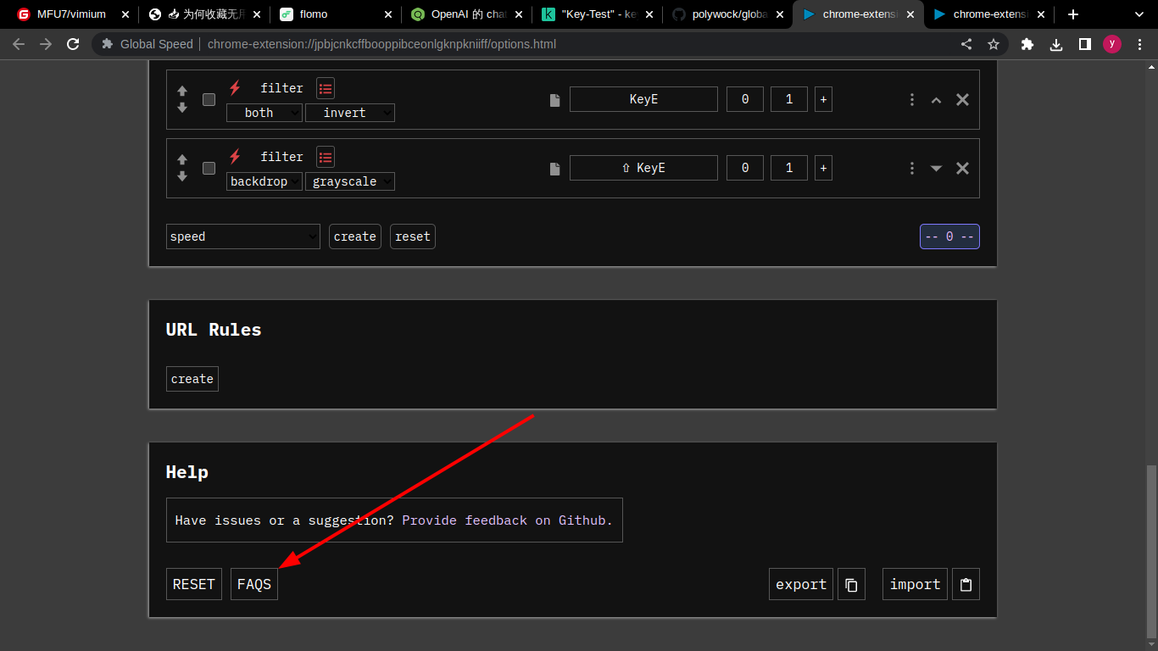Select the KeyE hotkey field
Image resolution: width=1158 pixels, height=651 pixels.
tap(643, 99)
